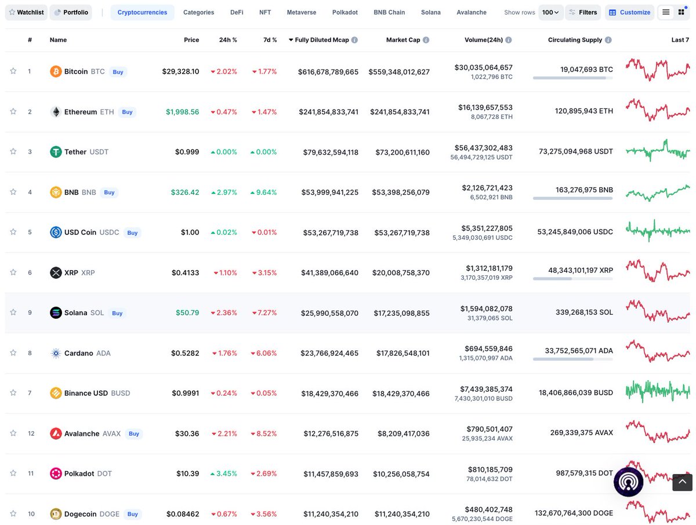
Task: Toggle watchlist star for USD Coin
Action: pos(13,232)
